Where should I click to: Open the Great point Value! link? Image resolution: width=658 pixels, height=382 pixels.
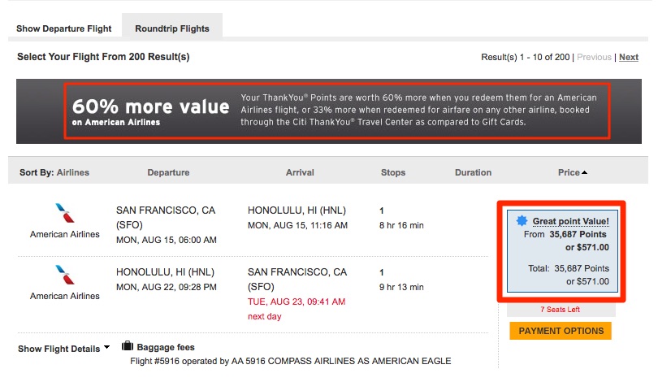point(571,221)
